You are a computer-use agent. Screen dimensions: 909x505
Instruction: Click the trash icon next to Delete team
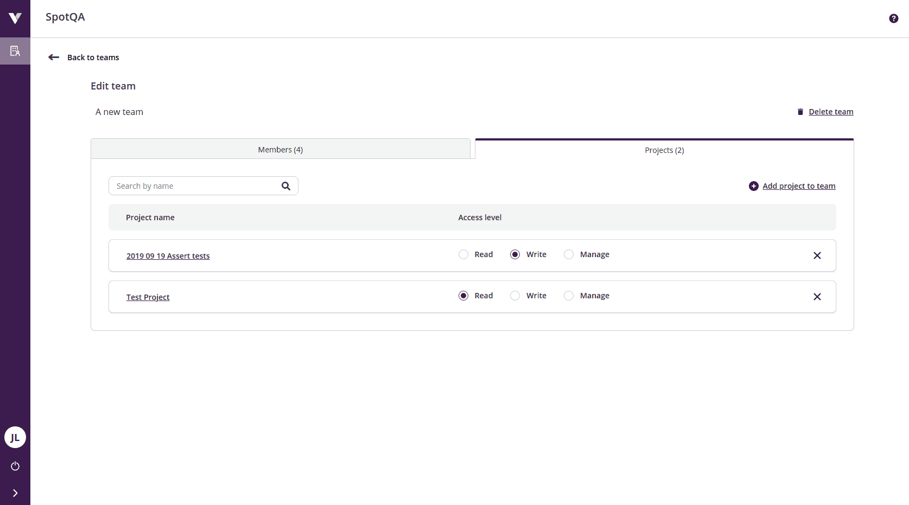pyautogui.click(x=800, y=111)
